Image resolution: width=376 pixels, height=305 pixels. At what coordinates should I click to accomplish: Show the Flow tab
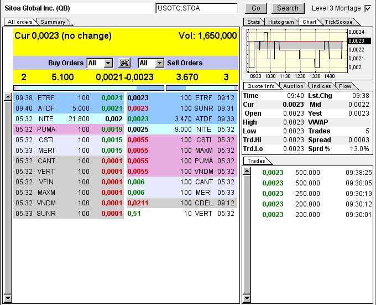345,86
